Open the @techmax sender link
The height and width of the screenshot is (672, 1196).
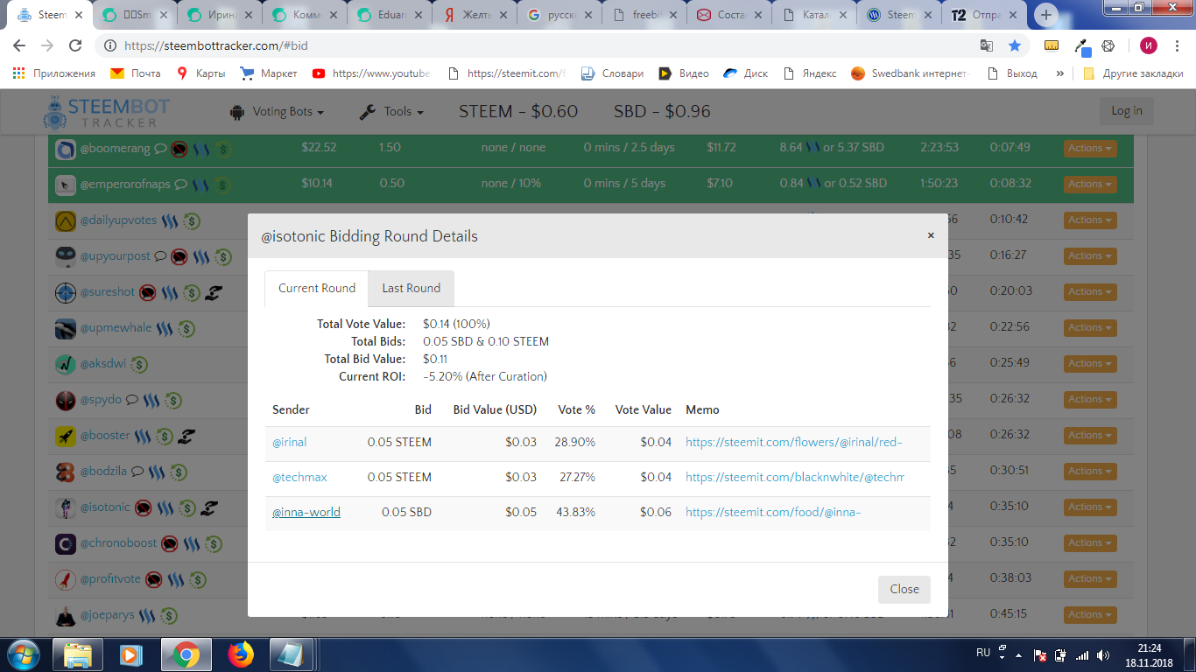(x=299, y=477)
